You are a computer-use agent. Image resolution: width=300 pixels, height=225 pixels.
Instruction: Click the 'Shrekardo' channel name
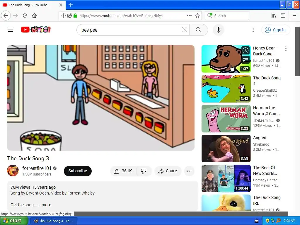point(261,144)
